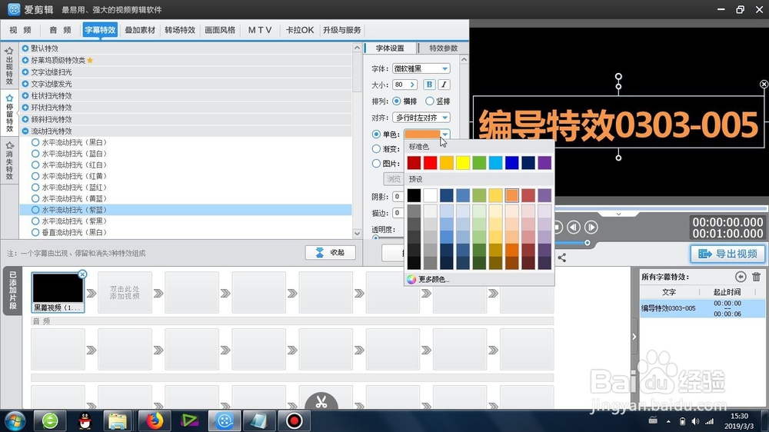Pick the yellow standard color swatch
This screenshot has width=769, height=432.
462,162
